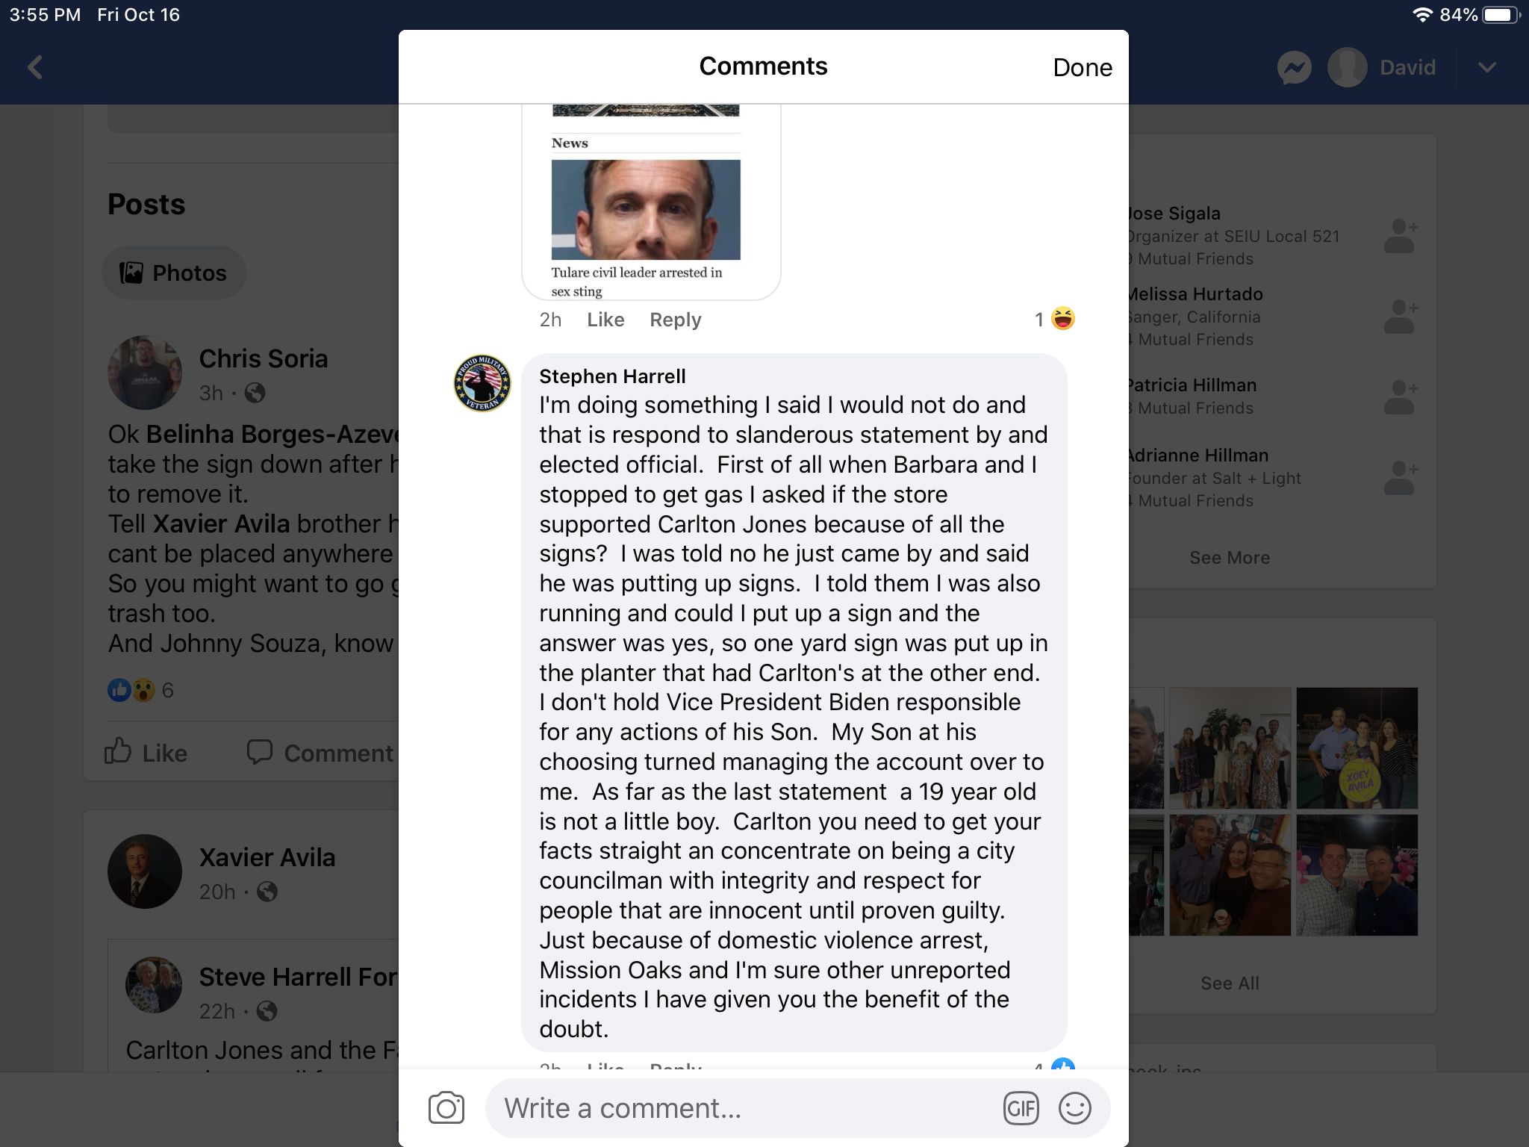Add Patricia Hillman as friend icon

pyautogui.click(x=1401, y=397)
